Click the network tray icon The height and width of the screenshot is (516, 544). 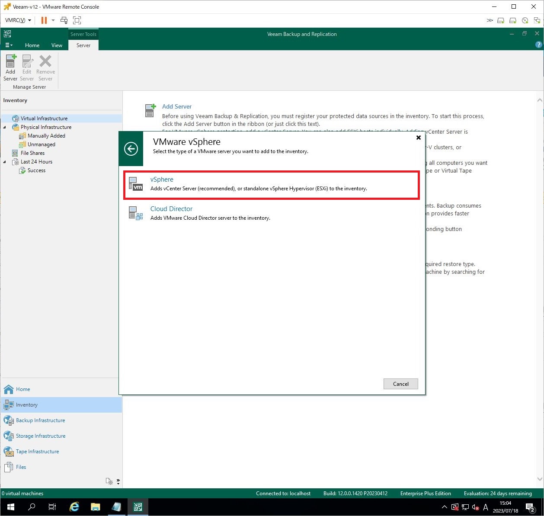(465, 507)
